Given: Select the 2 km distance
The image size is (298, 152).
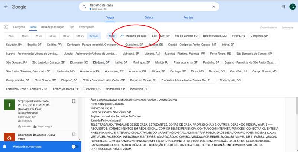Looking at the screenshot, I should (x=11, y=36).
